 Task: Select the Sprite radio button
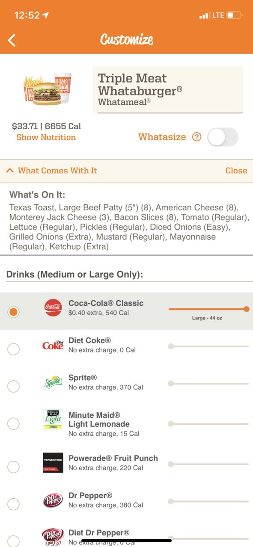13,386
